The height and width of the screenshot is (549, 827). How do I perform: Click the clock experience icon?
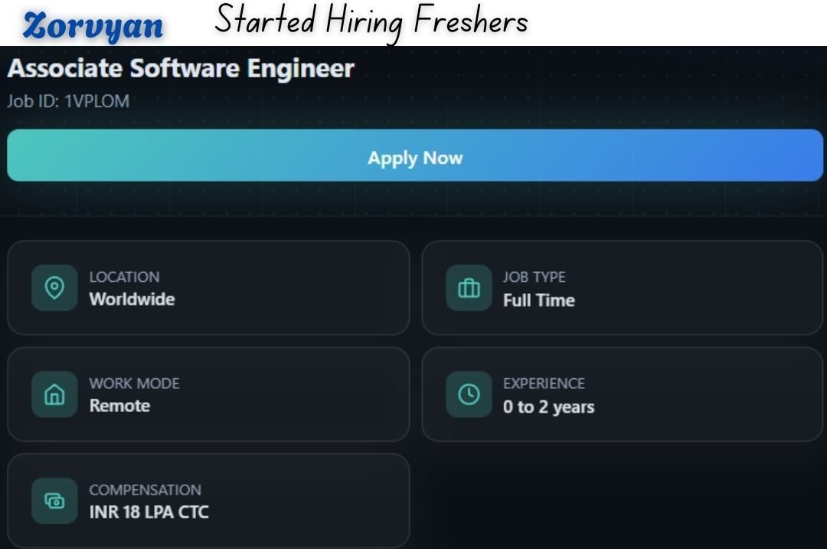click(469, 394)
